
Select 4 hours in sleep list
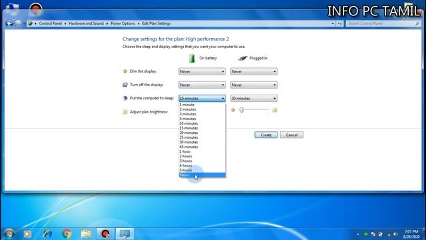(x=202, y=165)
